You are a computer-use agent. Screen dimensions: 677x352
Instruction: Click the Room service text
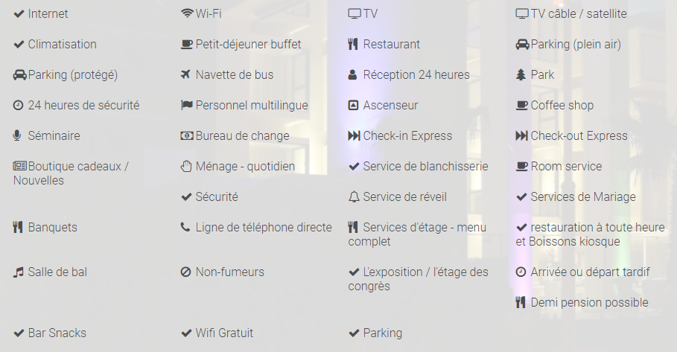click(x=566, y=166)
